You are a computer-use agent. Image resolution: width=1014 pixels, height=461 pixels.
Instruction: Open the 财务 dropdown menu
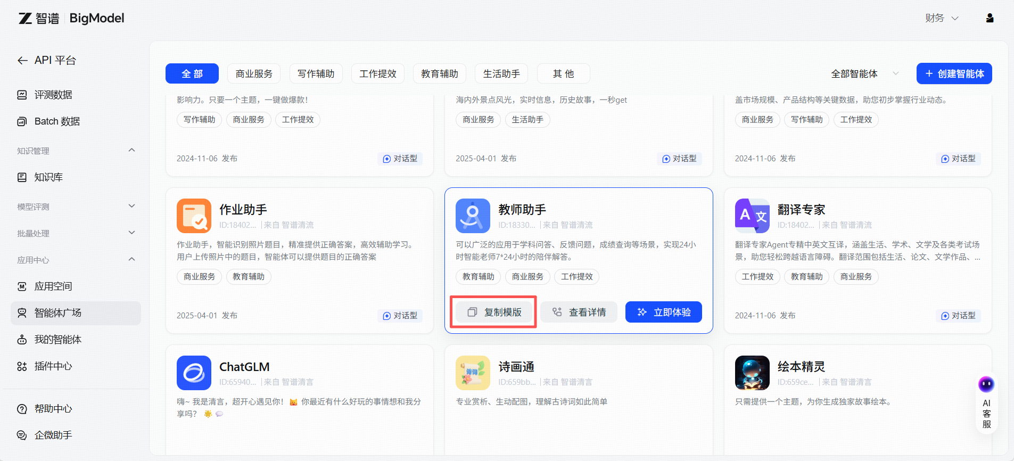(942, 18)
